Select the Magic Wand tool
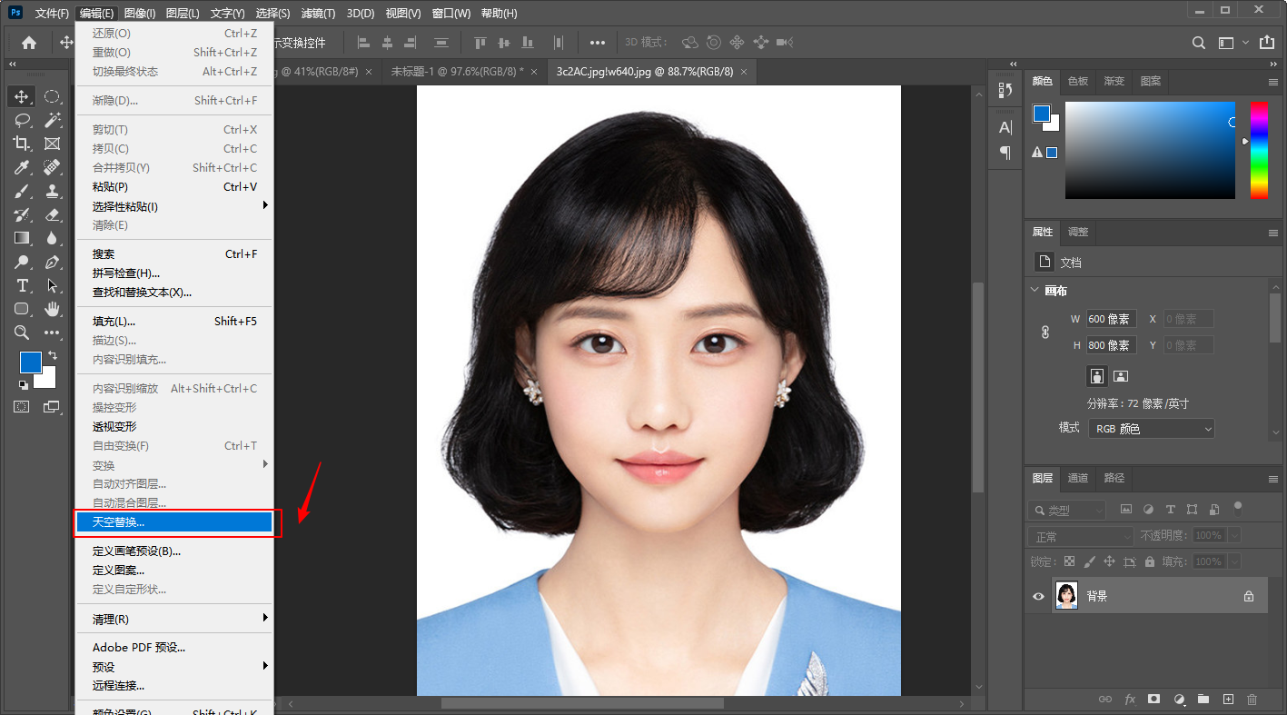 (53, 120)
